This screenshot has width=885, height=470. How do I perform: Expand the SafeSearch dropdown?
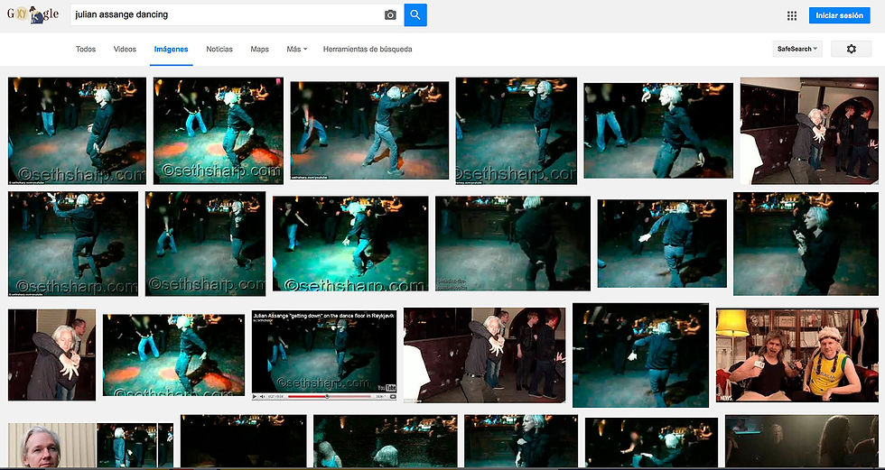pos(797,49)
